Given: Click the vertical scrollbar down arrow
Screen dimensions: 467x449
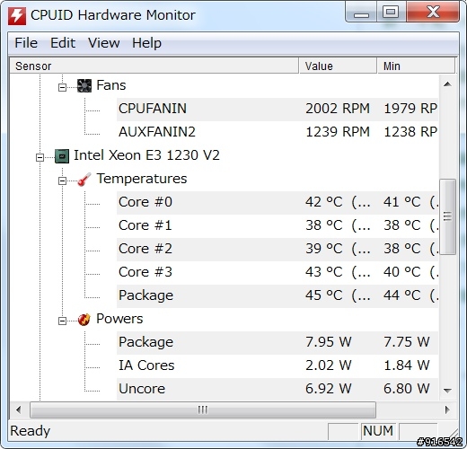Looking at the screenshot, I should (x=447, y=391).
